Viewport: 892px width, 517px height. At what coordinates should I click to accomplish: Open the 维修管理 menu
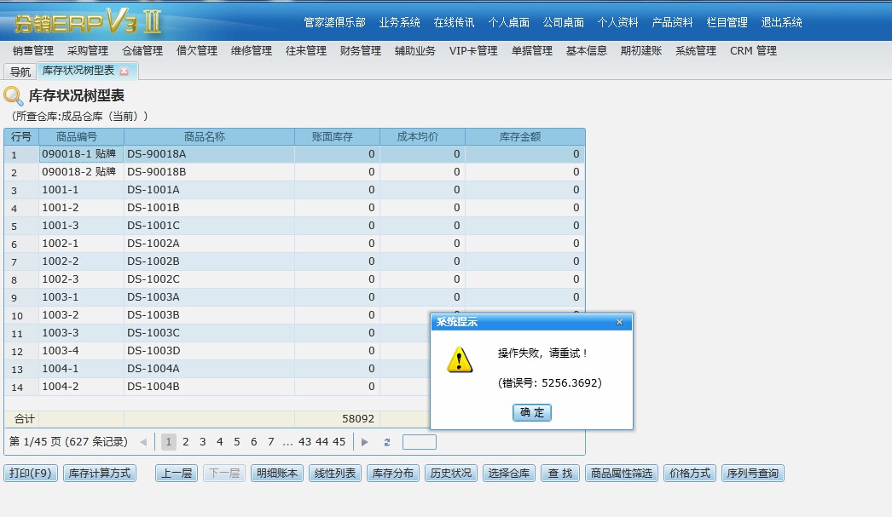coord(252,50)
